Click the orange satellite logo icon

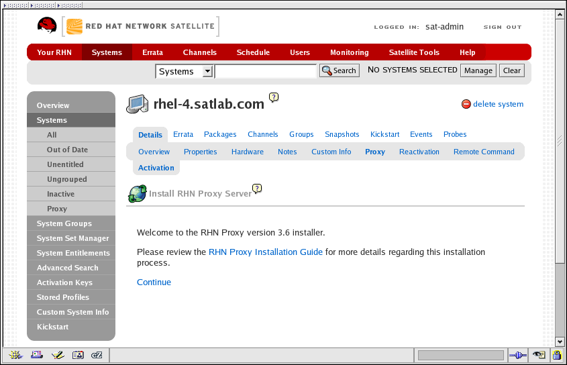click(x=74, y=26)
